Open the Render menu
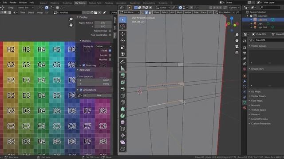The width and height of the screenshot is (284, 159). [x=13, y=3]
